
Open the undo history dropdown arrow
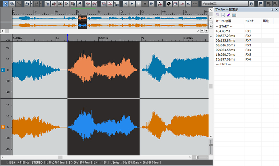click(32, 3)
